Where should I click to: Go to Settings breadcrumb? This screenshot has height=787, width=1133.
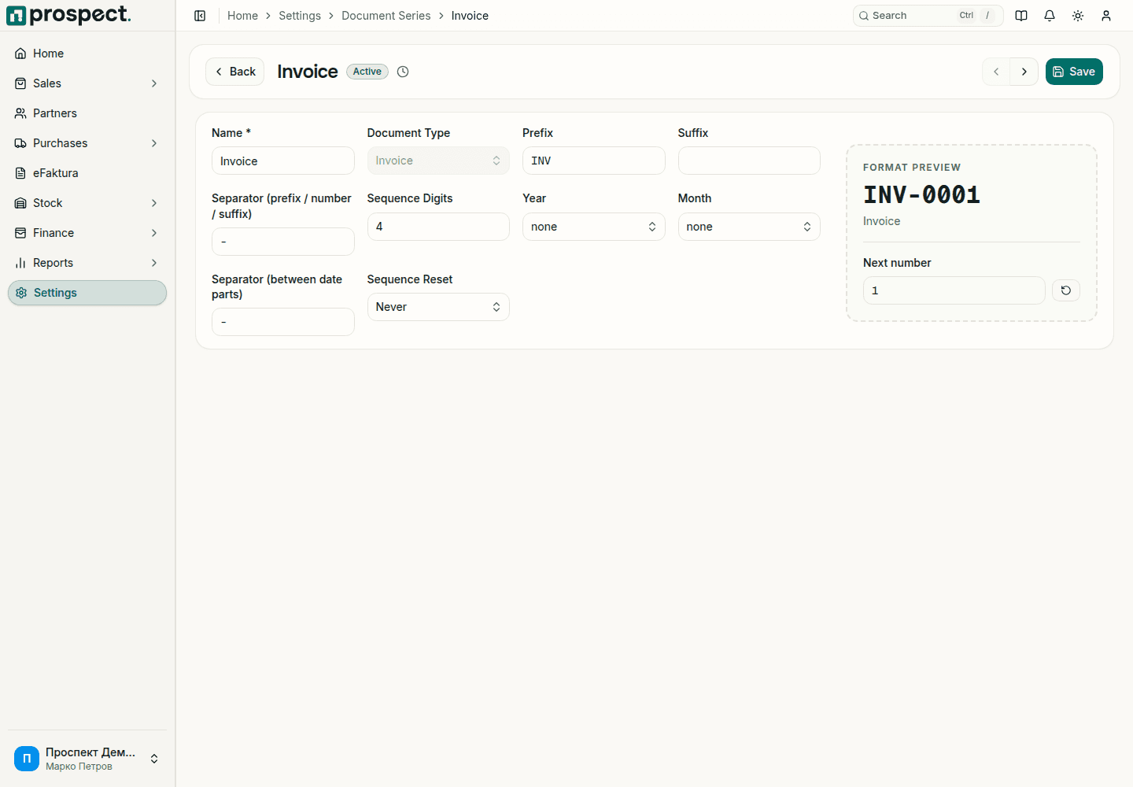[x=300, y=16]
